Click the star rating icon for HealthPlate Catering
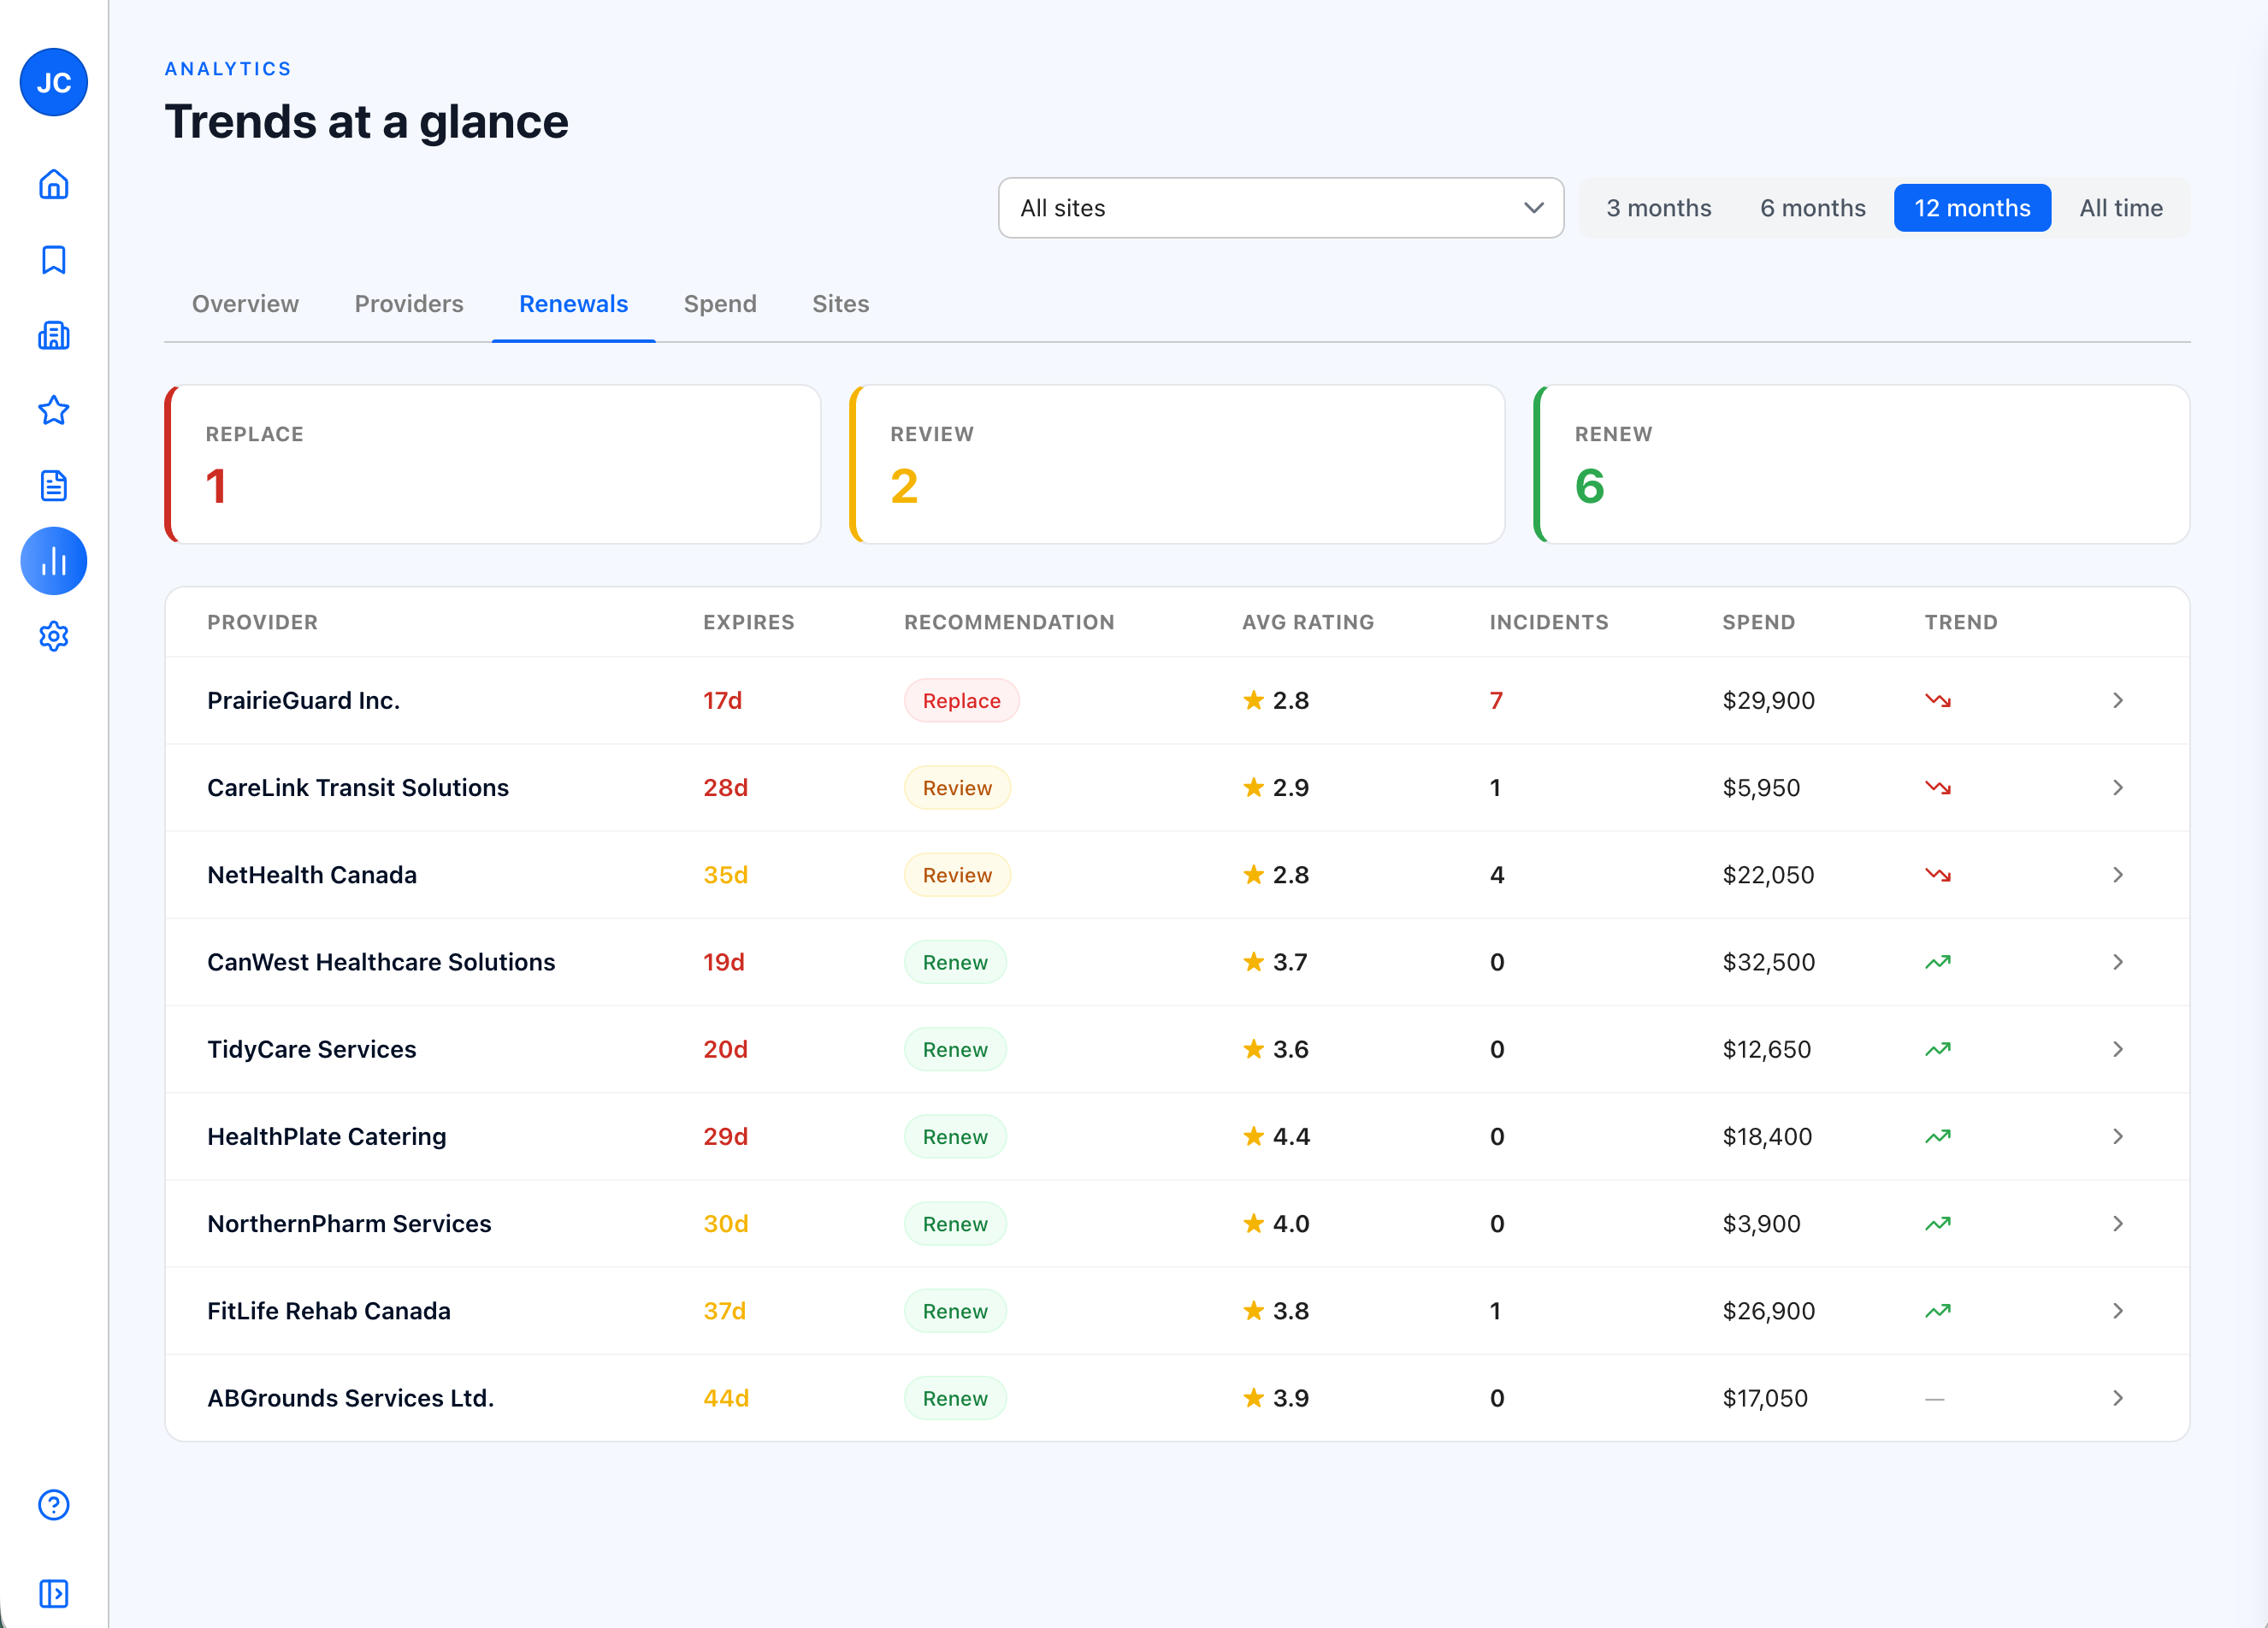The image size is (2268, 1628). pos(1253,1136)
